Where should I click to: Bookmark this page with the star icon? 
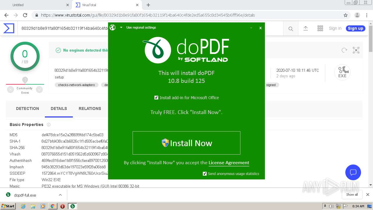(346, 15)
